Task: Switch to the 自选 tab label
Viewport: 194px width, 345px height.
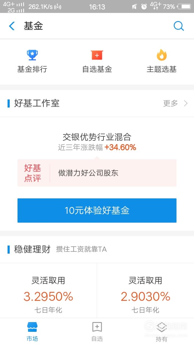Action: 97,339
